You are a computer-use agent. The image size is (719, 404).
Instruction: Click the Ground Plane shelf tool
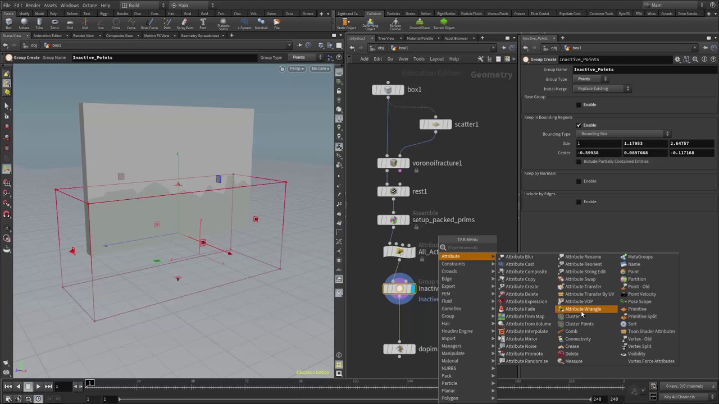pyautogui.click(x=419, y=24)
